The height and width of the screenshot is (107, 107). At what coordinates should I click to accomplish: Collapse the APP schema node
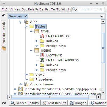pyautogui.click(x=20, y=22)
